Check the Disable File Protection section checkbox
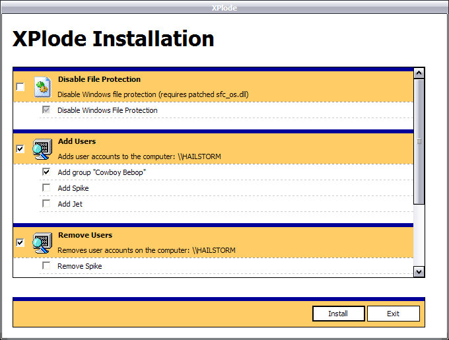 coord(20,86)
